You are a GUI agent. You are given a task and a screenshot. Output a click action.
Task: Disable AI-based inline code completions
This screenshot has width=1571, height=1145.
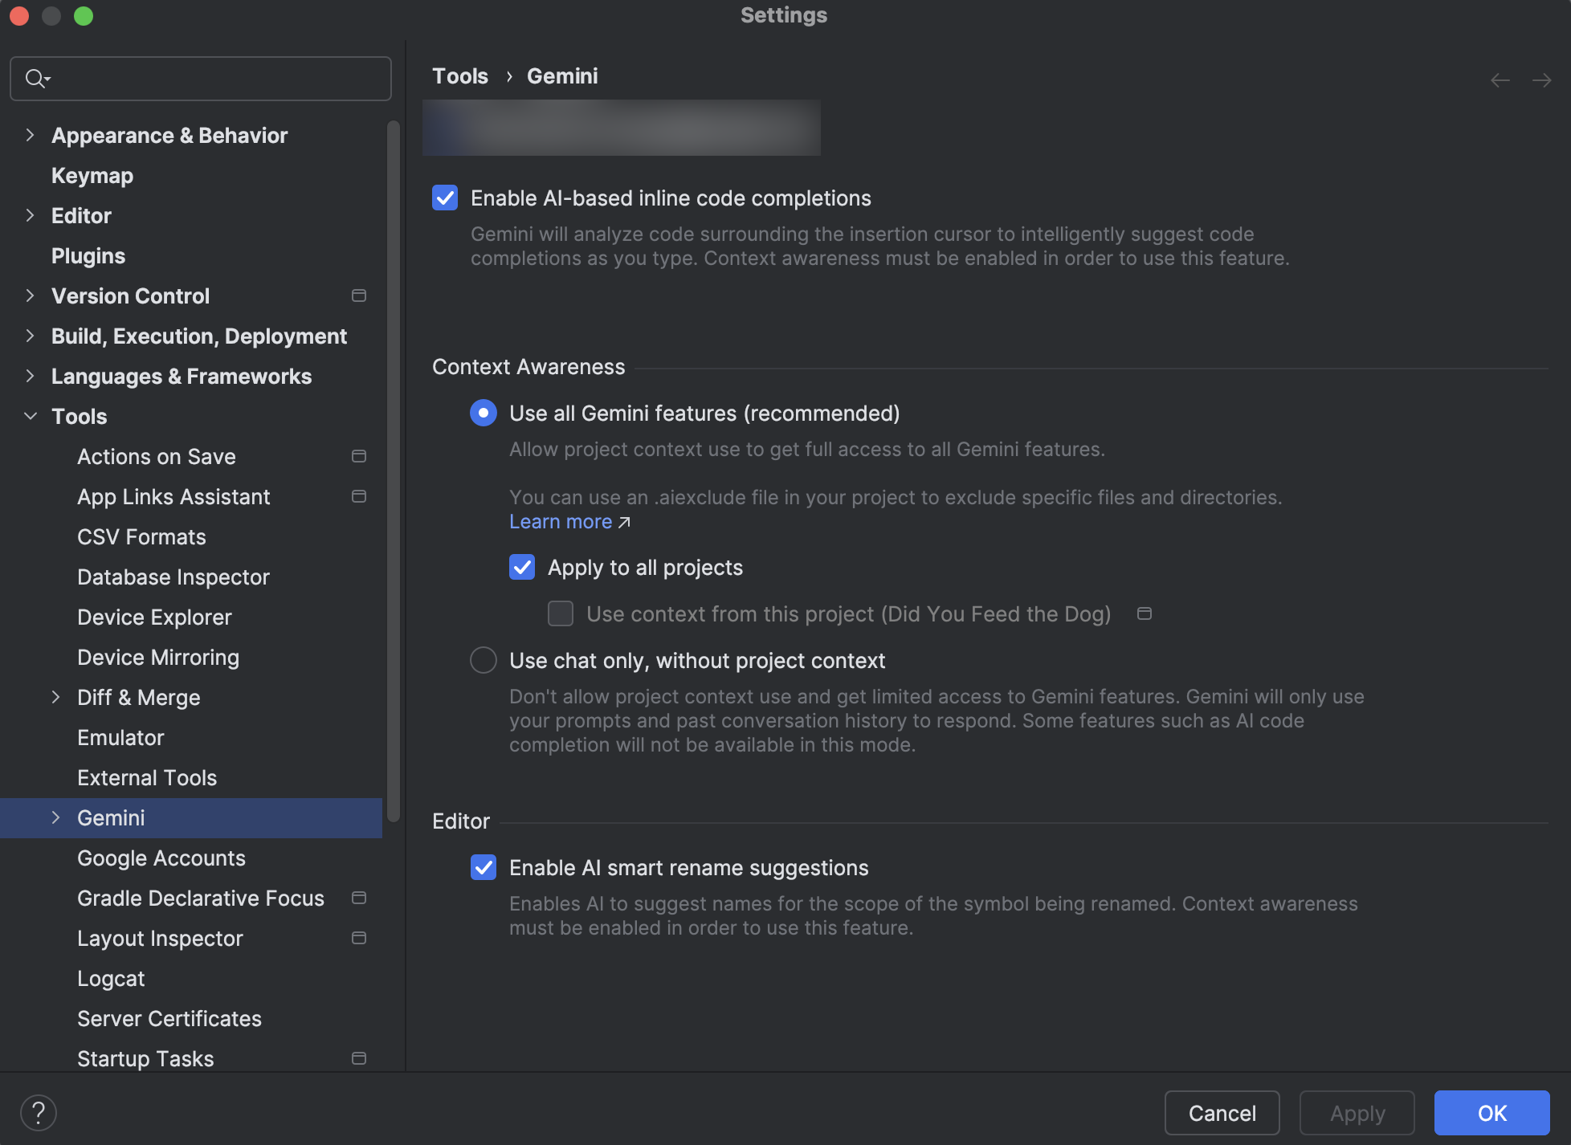445,198
